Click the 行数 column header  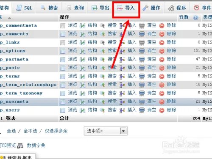184,17
